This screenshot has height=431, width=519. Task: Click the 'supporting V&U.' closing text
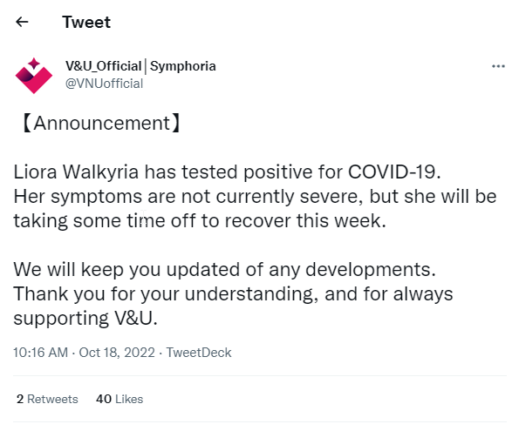[85, 319]
